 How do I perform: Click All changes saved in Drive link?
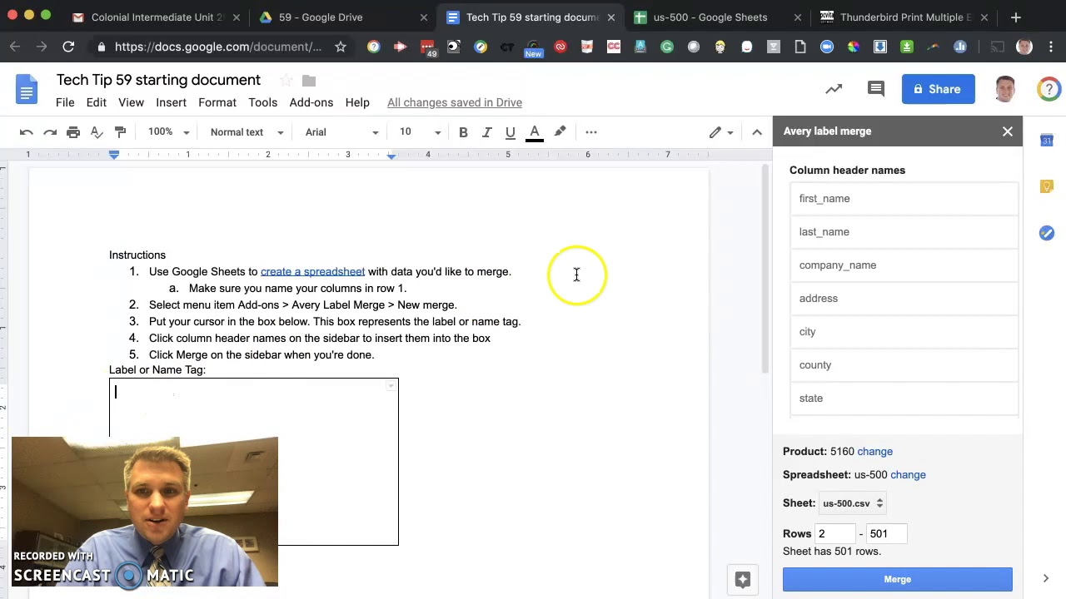(x=455, y=102)
